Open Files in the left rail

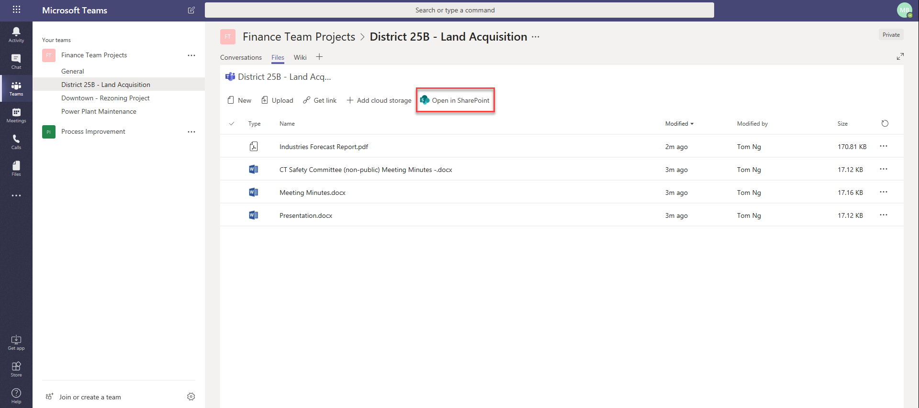pos(16,169)
